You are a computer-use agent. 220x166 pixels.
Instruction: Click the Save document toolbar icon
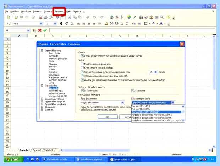tap(21, 17)
